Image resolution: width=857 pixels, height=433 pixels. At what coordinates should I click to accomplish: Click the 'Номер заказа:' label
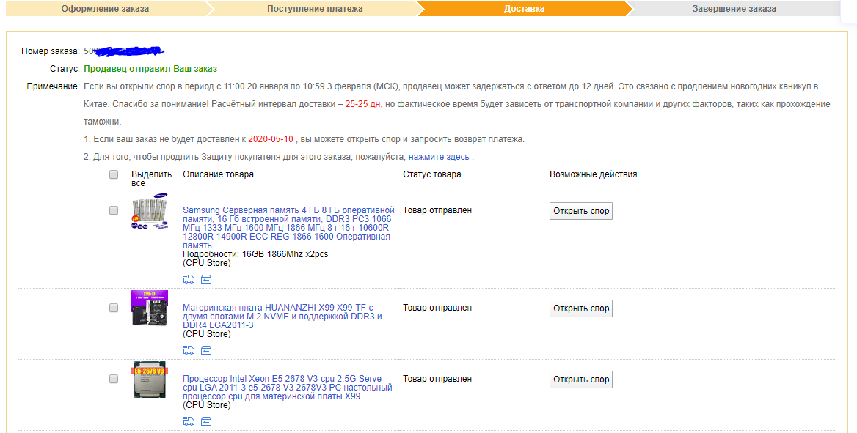(51, 51)
